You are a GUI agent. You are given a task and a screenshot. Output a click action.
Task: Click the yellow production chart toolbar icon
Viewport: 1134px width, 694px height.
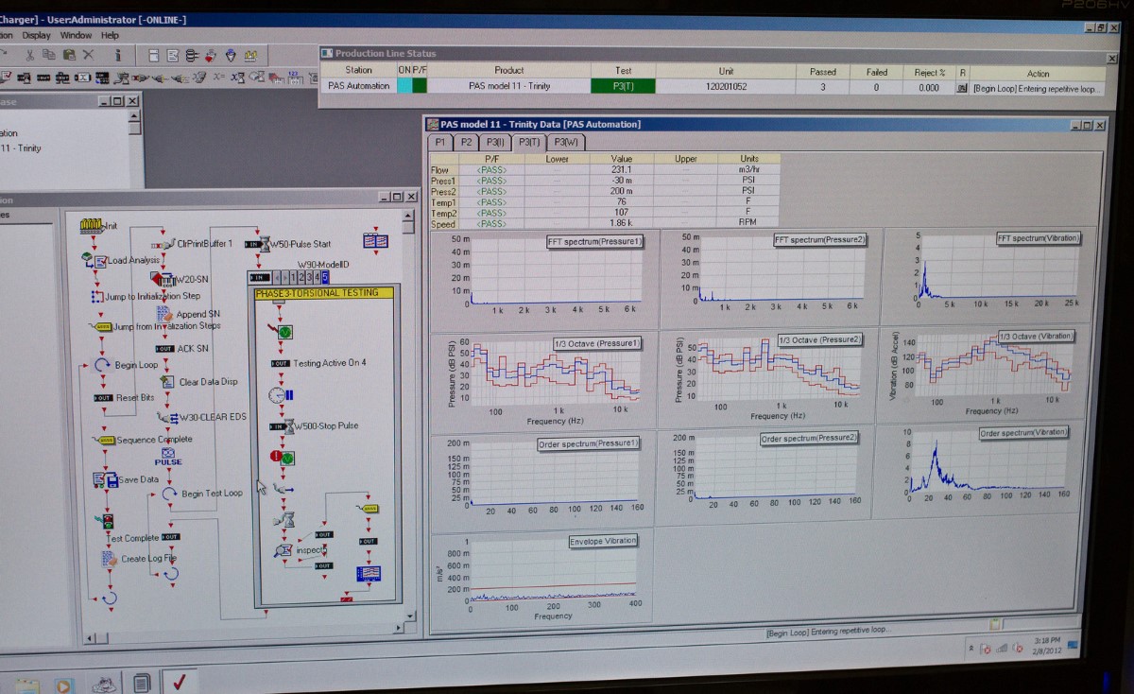pos(250,56)
